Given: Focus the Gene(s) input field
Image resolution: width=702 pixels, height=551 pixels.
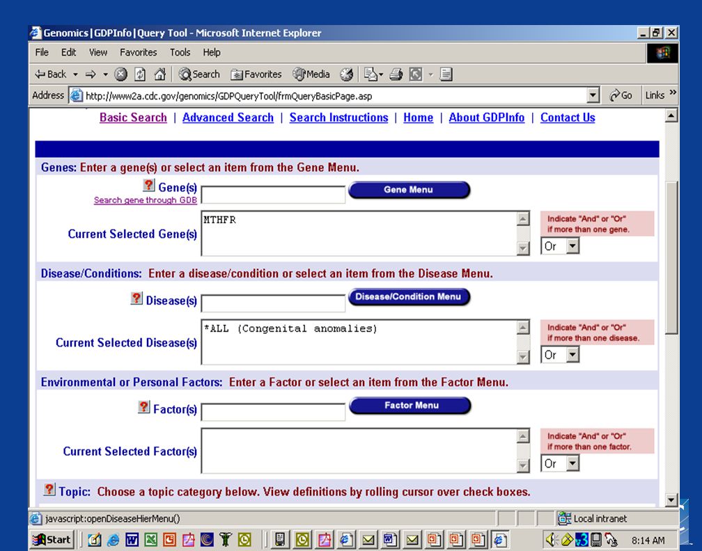Looking at the screenshot, I should point(273,195).
